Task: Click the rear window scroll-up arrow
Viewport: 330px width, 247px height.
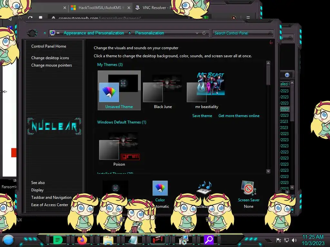Action: point(292,83)
